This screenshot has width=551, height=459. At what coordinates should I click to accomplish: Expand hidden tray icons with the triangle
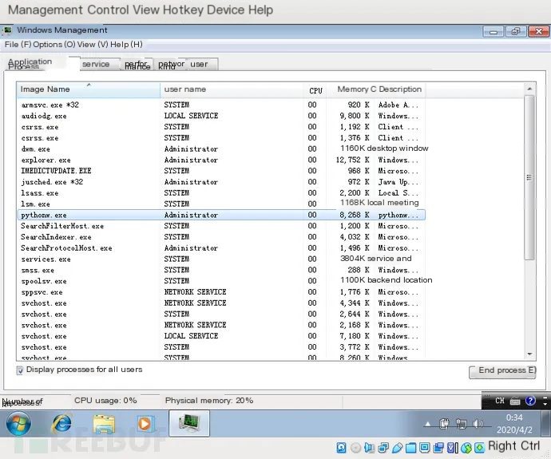pyautogui.click(x=428, y=424)
